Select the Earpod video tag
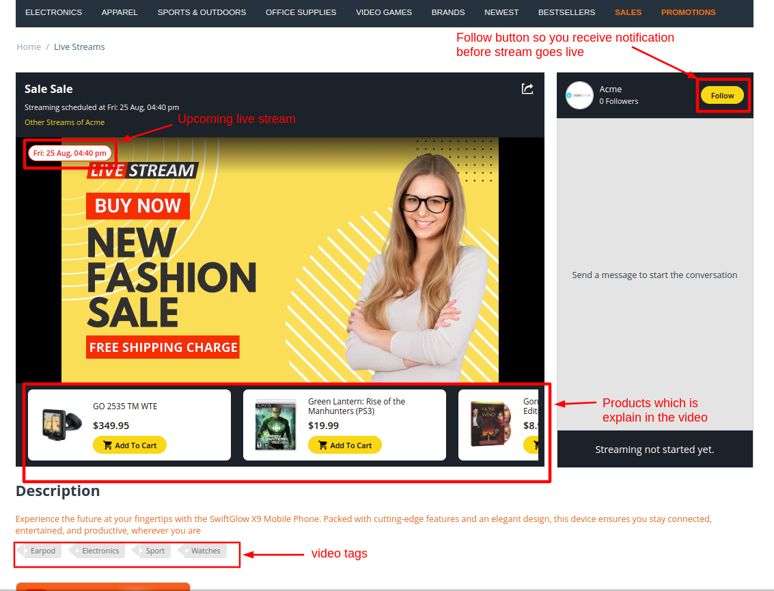Image resolution: width=774 pixels, height=591 pixels. (42, 551)
